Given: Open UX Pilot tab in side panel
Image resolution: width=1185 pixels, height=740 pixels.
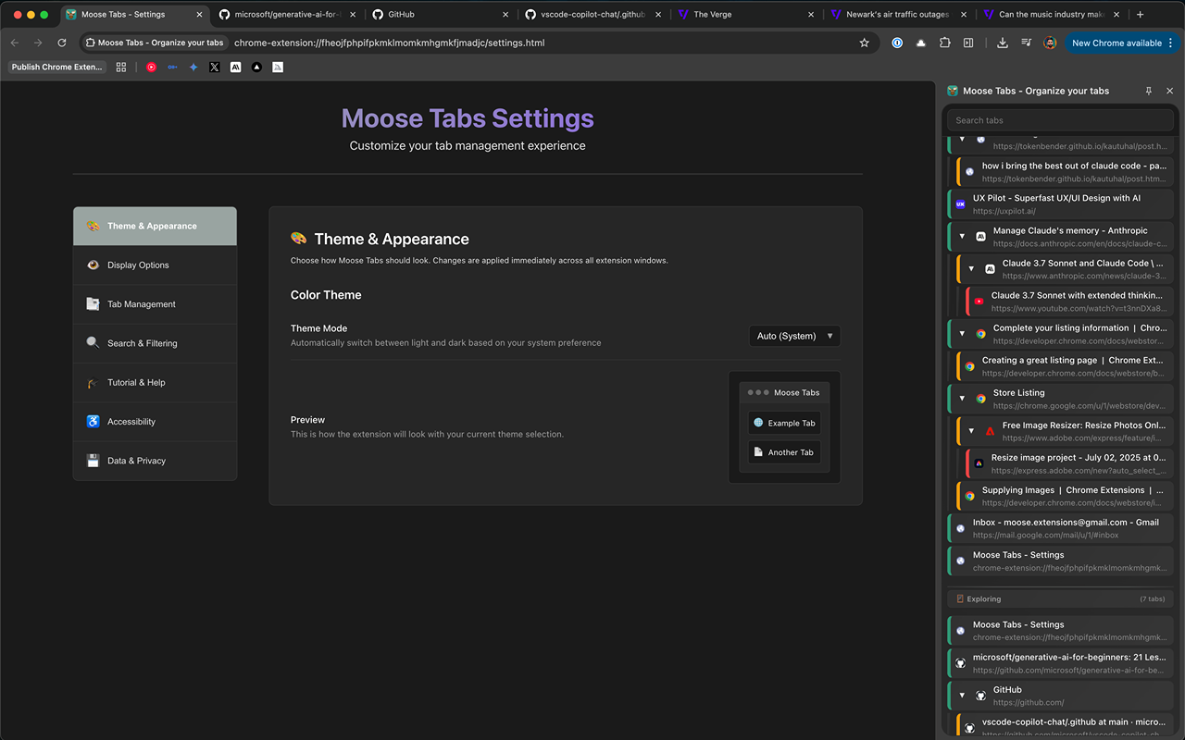Looking at the screenshot, I should click(1060, 204).
